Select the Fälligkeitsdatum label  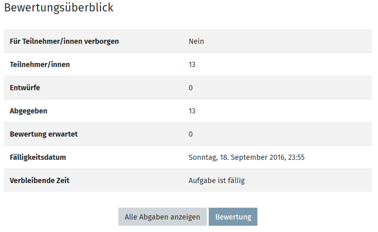(38, 157)
